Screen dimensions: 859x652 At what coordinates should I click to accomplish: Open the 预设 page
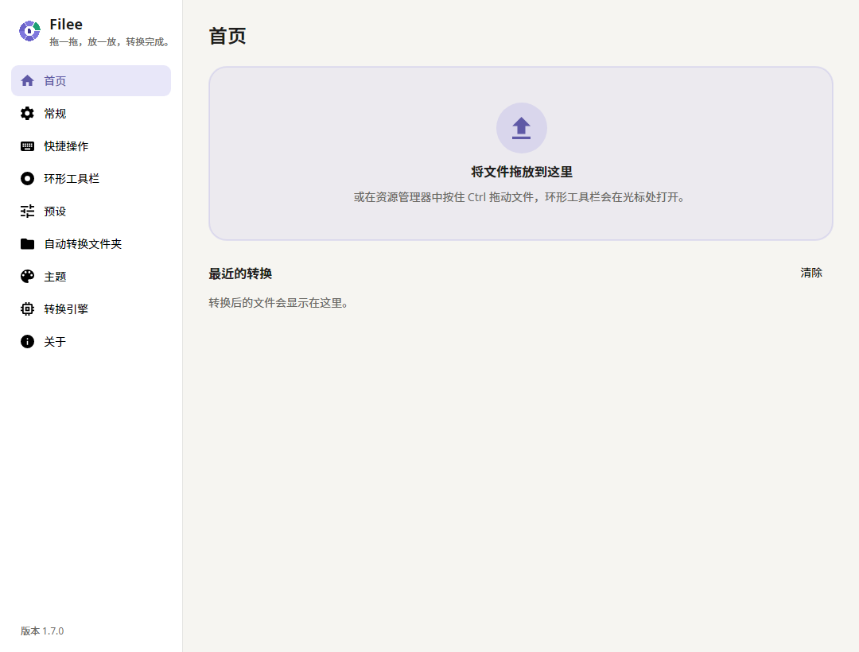point(91,212)
